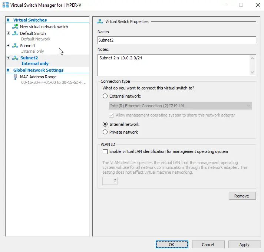Click the Virtual Switch Properties header icon
The height and width of the screenshot is (252, 264).
tap(100, 22)
